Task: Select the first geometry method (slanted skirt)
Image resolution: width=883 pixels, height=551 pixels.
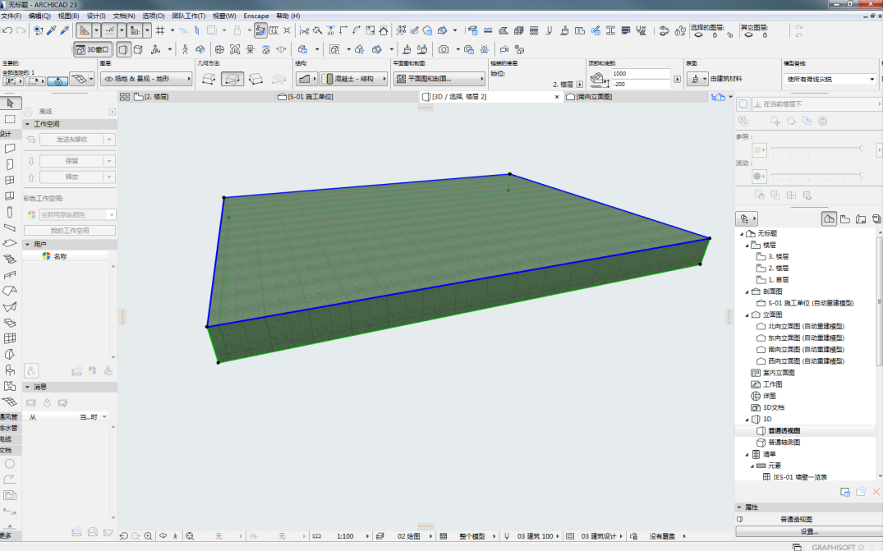Action: (209, 79)
